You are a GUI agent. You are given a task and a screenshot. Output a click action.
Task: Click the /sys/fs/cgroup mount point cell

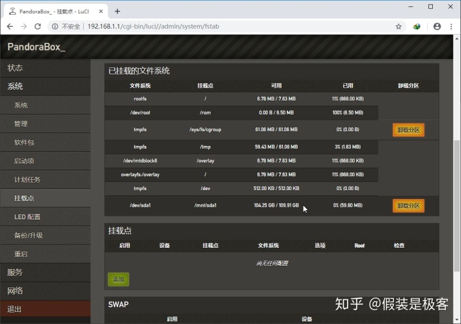(x=206, y=129)
